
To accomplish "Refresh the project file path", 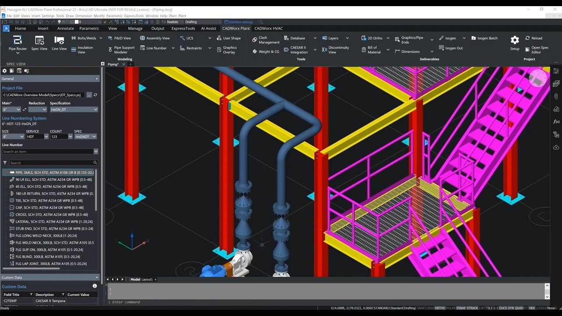I will [x=95, y=95].
